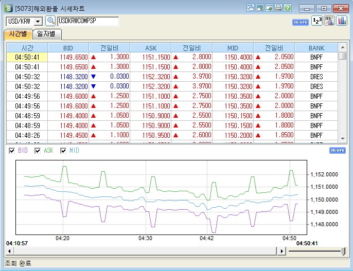
Task: Click the 04:30 chart time axis label
Action: pos(145,238)
